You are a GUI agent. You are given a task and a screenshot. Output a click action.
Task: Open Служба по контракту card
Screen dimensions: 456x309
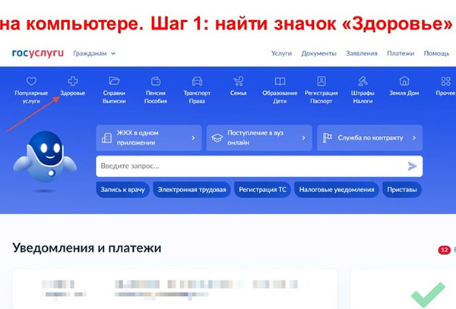point(369,138)
